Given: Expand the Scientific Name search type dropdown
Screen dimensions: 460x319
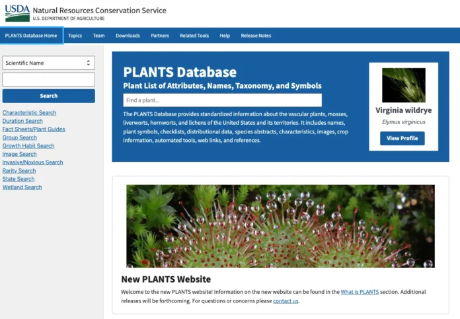Looking at the screenshot, I should 49,63.
